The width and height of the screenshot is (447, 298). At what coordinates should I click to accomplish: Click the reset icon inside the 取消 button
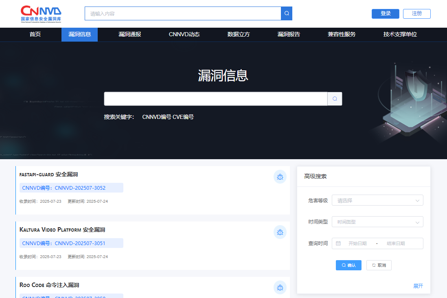pyautogui.click(x=373, y=265)
